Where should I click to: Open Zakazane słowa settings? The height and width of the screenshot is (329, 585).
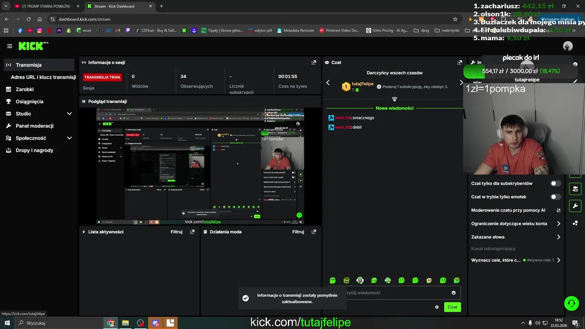click(516, 237)
